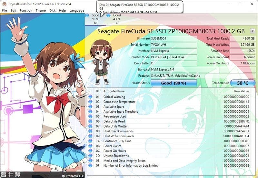Screen dimensions: 258x178
Task: Click the Interface field NVM Express
Action: [174, 51]
